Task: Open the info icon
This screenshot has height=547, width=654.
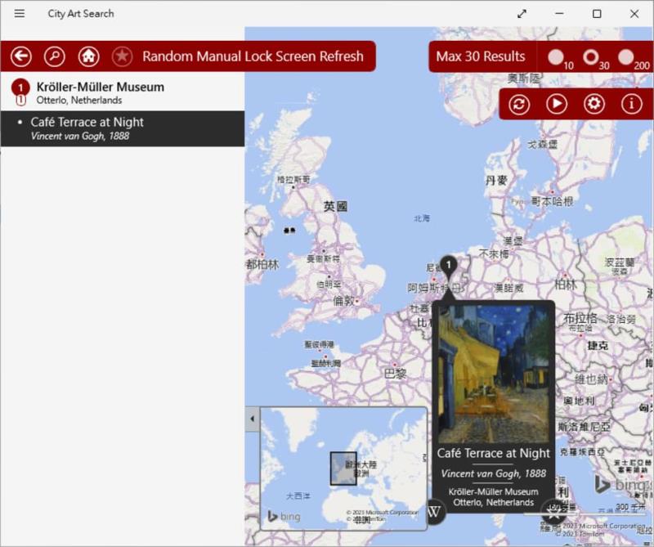Action: (x=631, y=104)
